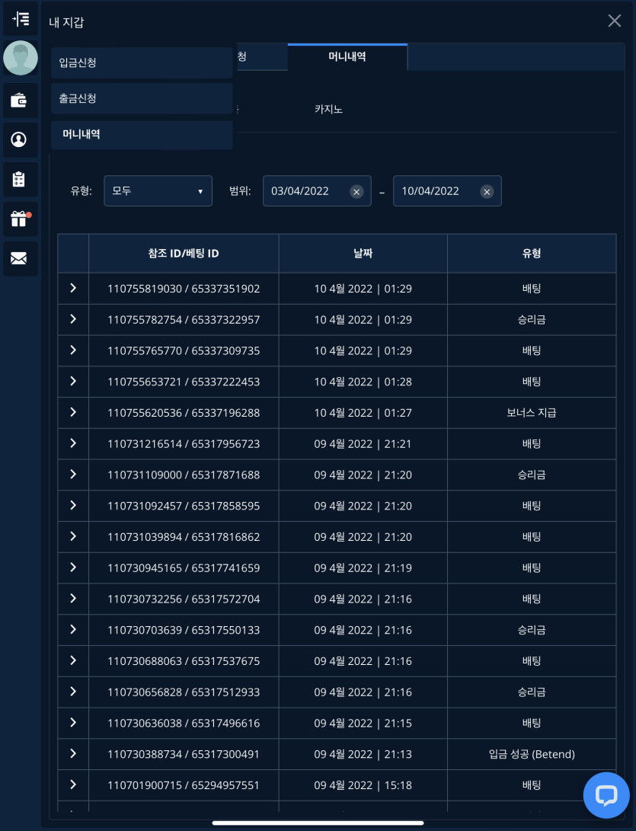This screenshot has width=636, height=831.
Task: Expand row 110731109000 / 65317871688
Action: coord(73,475)
